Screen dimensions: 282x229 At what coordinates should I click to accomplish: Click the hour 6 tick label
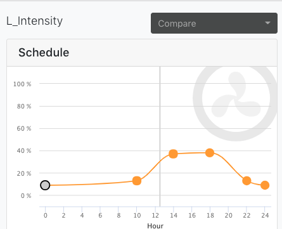pos(100,216)
